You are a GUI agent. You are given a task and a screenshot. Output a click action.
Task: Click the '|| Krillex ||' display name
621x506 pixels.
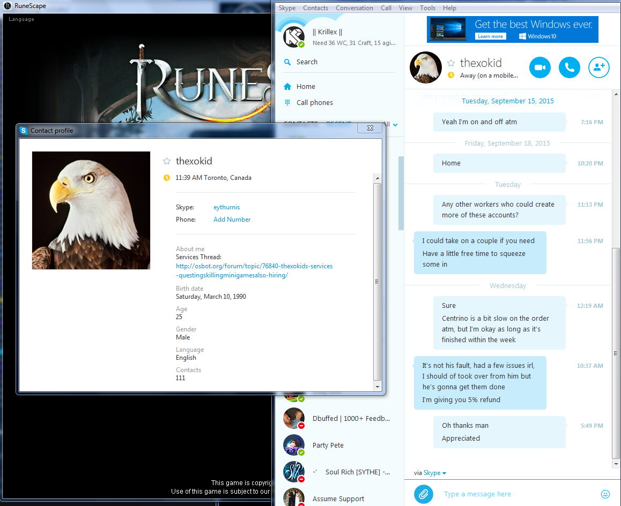pos(327,32)
